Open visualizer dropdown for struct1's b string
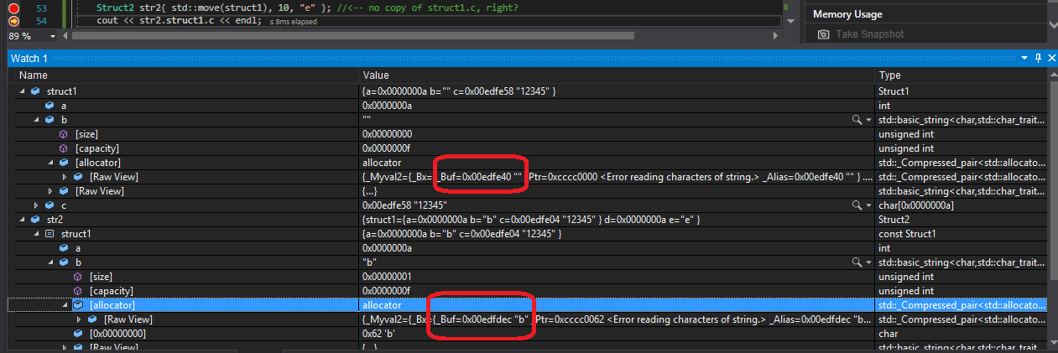The width and height of the screenshot is (1058, 353). (868, 120)
